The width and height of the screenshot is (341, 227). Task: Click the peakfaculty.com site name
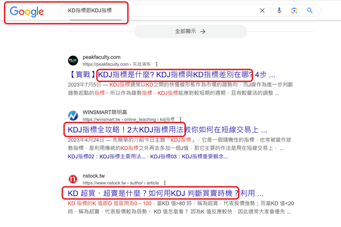pyautogui.click(x=101, y=57)
